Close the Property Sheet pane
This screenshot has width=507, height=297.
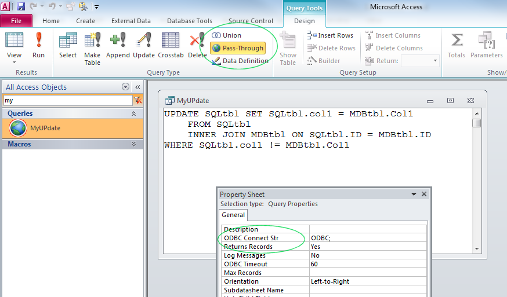[424, 194]
